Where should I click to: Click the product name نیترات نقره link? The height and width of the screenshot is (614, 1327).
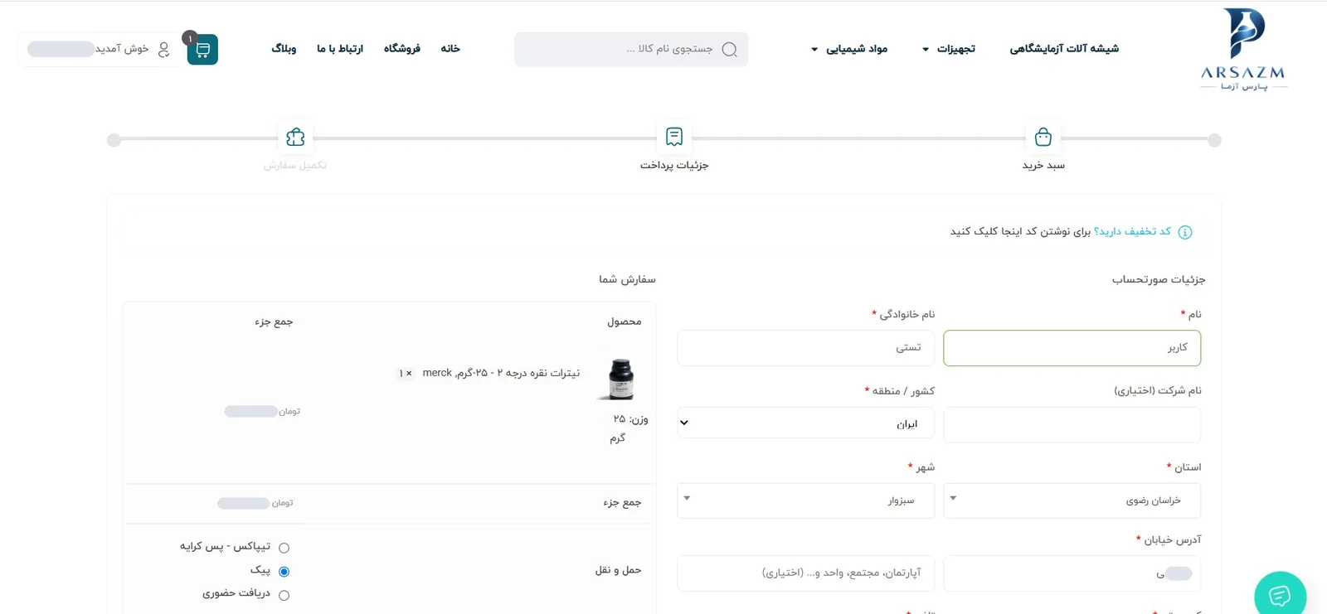501,373
